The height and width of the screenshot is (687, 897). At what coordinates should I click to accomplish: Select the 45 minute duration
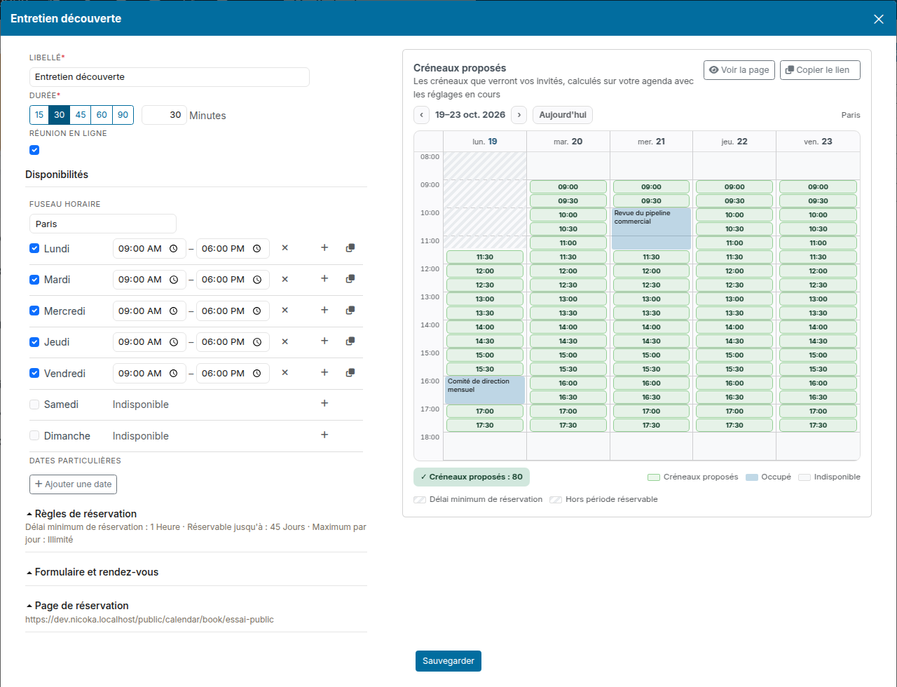(81, 115)
